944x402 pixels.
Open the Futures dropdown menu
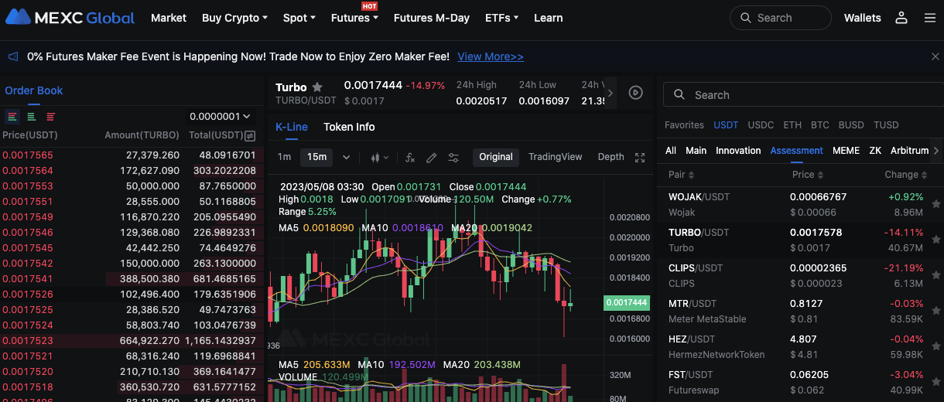tap(354, 18)
